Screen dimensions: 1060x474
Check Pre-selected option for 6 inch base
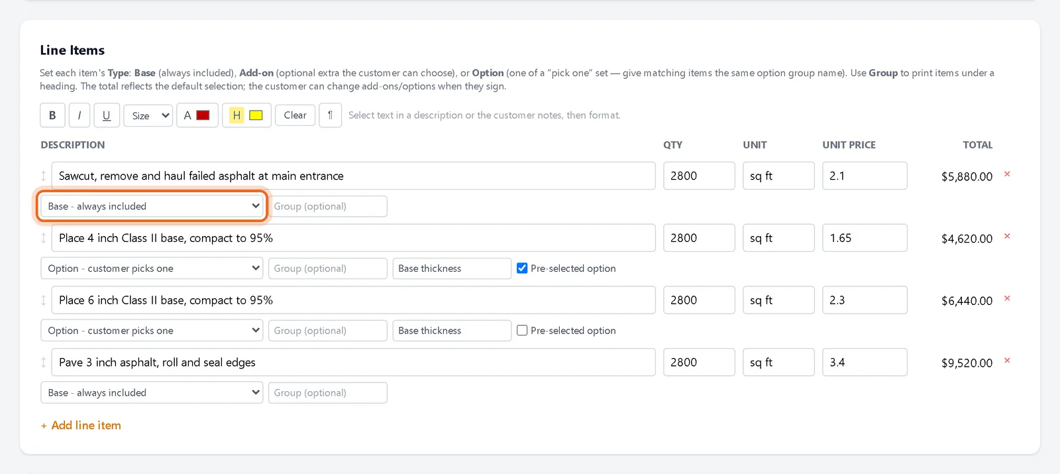click(x=522, y=331)
